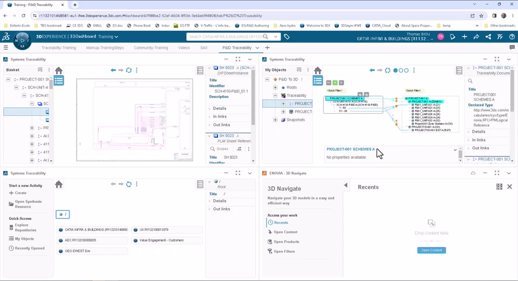Open the 3DEXPERIENCE compass
518x281 pixels.
[22, 40]
